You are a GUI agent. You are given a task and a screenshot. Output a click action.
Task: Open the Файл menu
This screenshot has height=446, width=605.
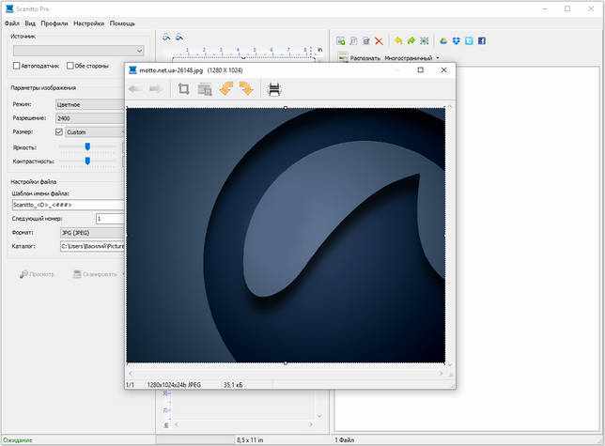tap(12, 23)
